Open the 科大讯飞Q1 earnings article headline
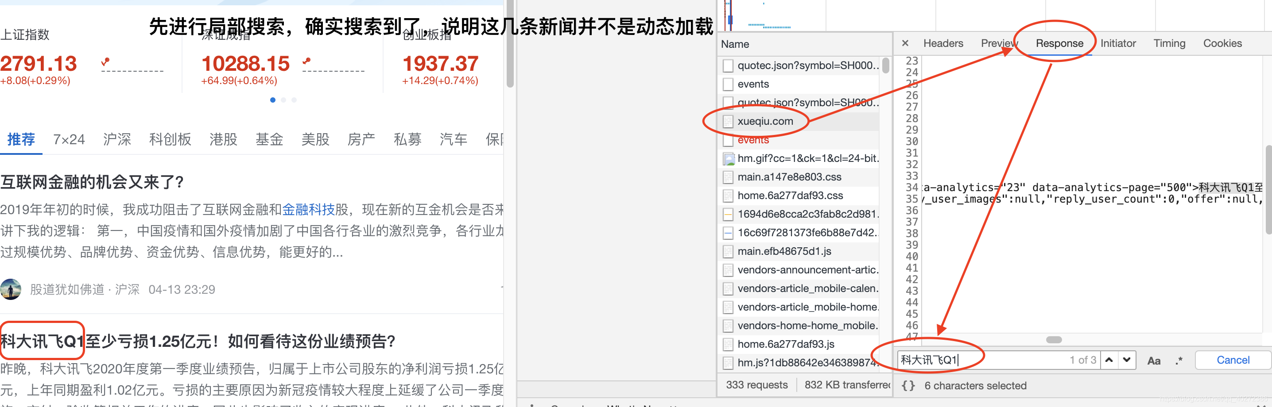The image size is (1272, 407). coord(198,342)
